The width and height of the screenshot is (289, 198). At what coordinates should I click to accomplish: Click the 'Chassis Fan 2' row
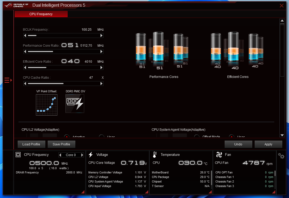244,181
